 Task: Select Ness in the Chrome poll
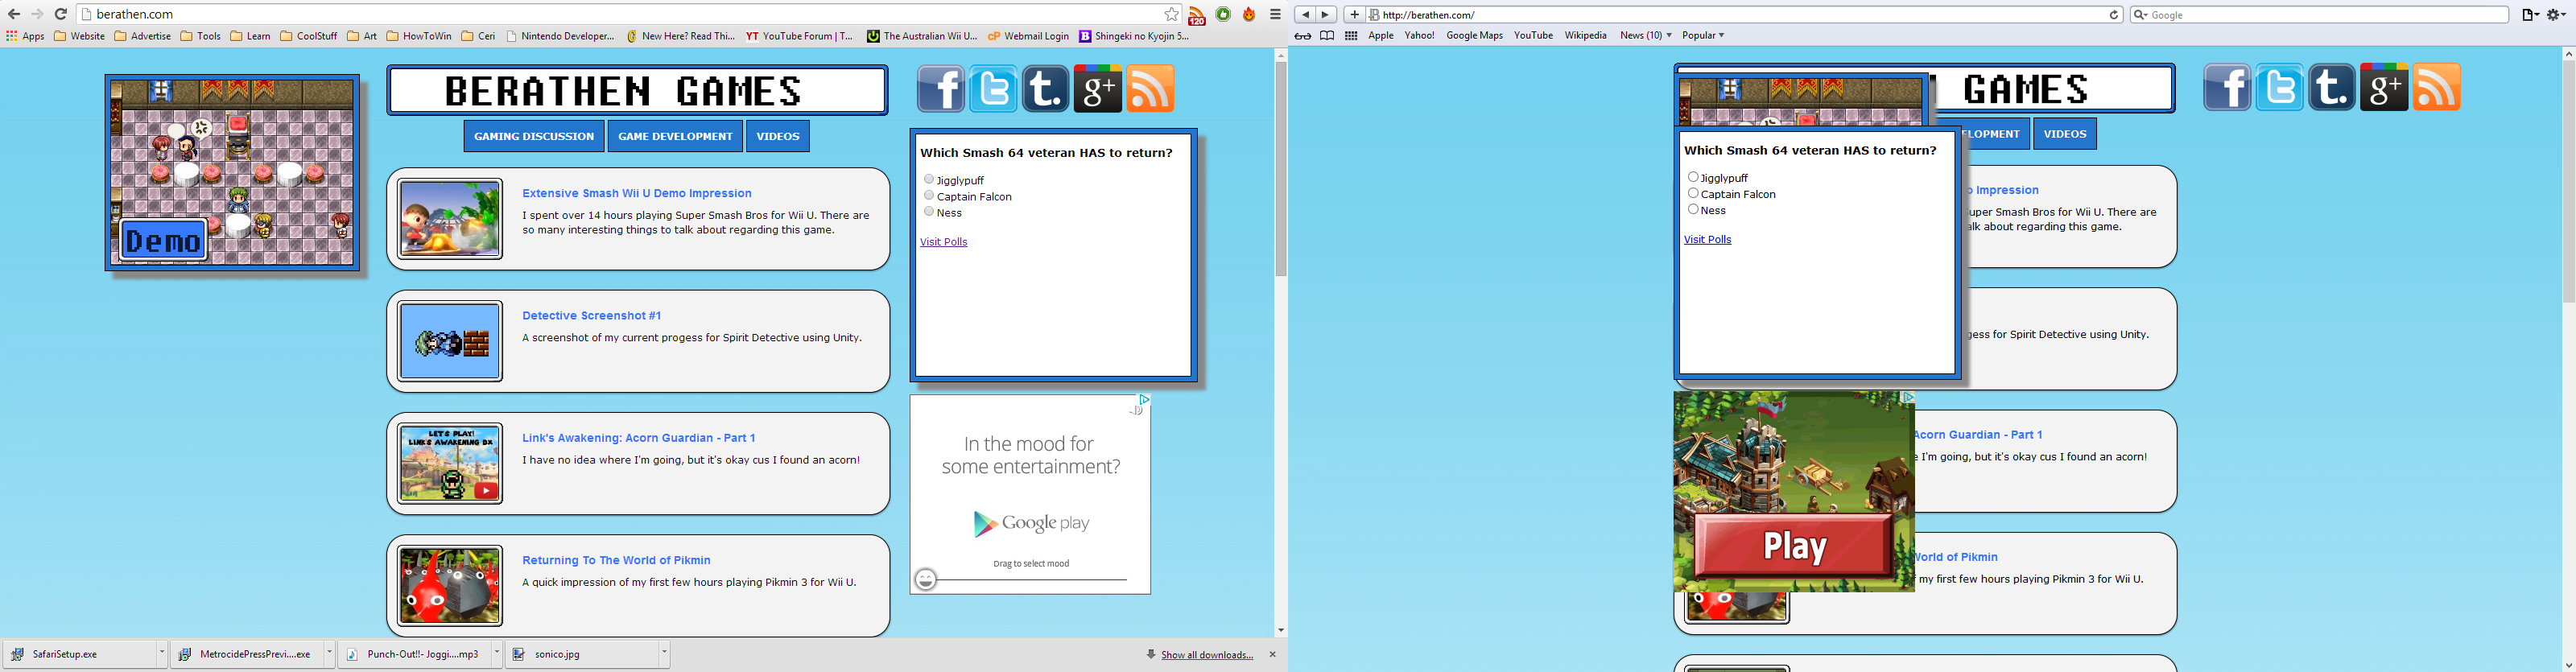(x=929, y=212)
